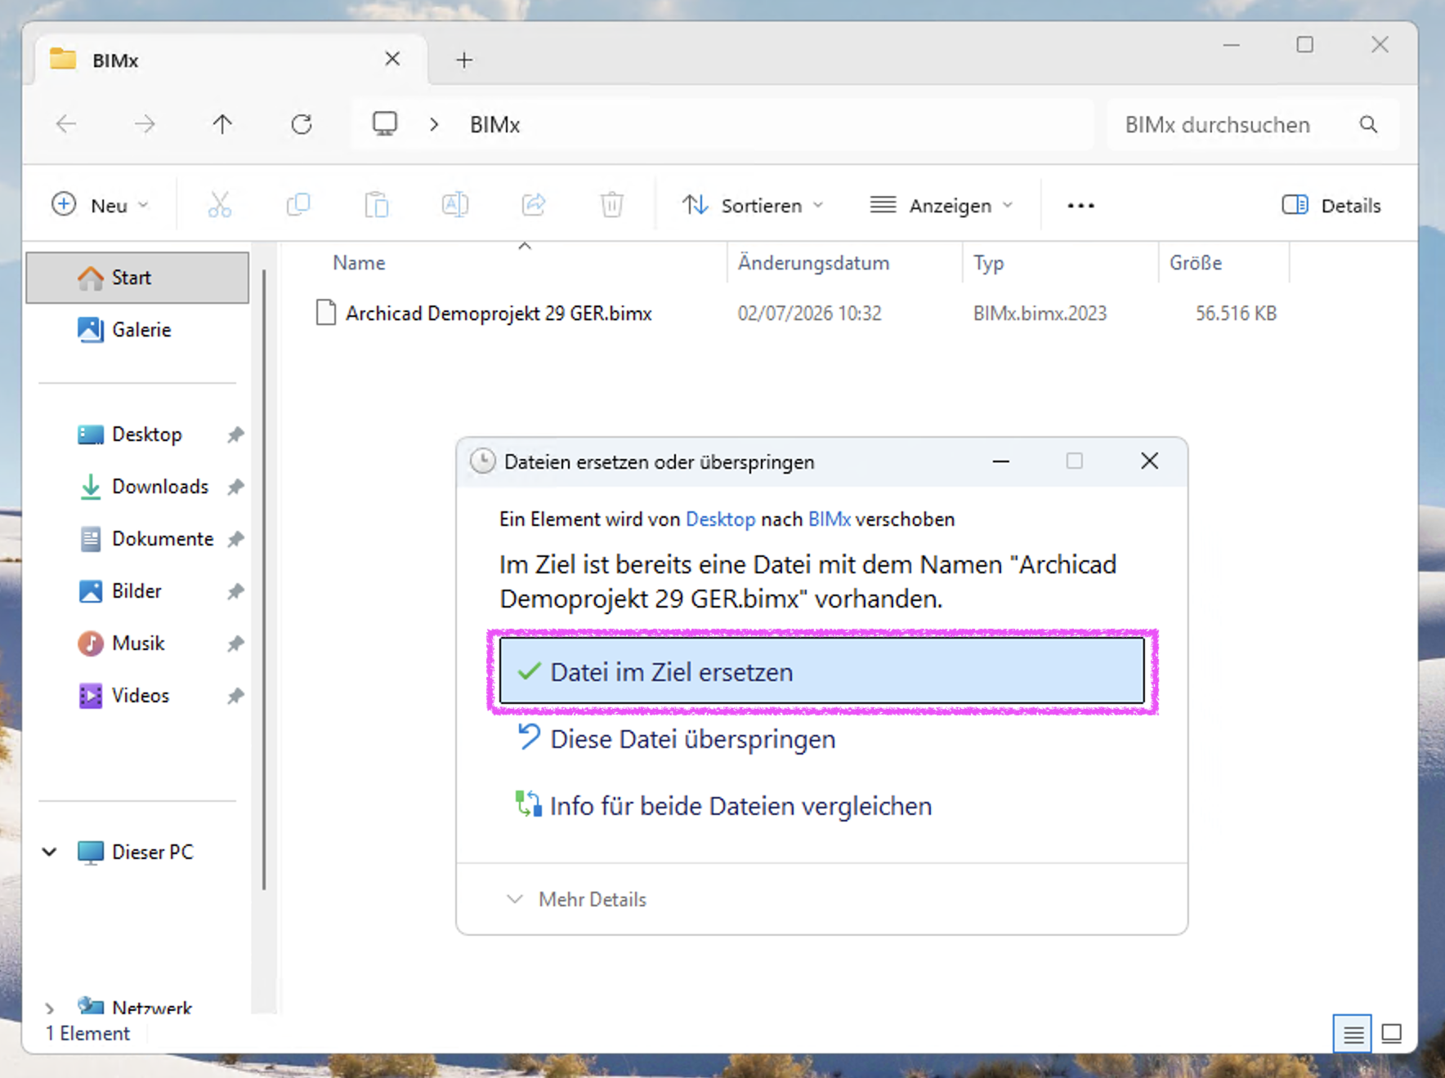
Task: Unpin Dokumente from quick access
Action: 235,539
